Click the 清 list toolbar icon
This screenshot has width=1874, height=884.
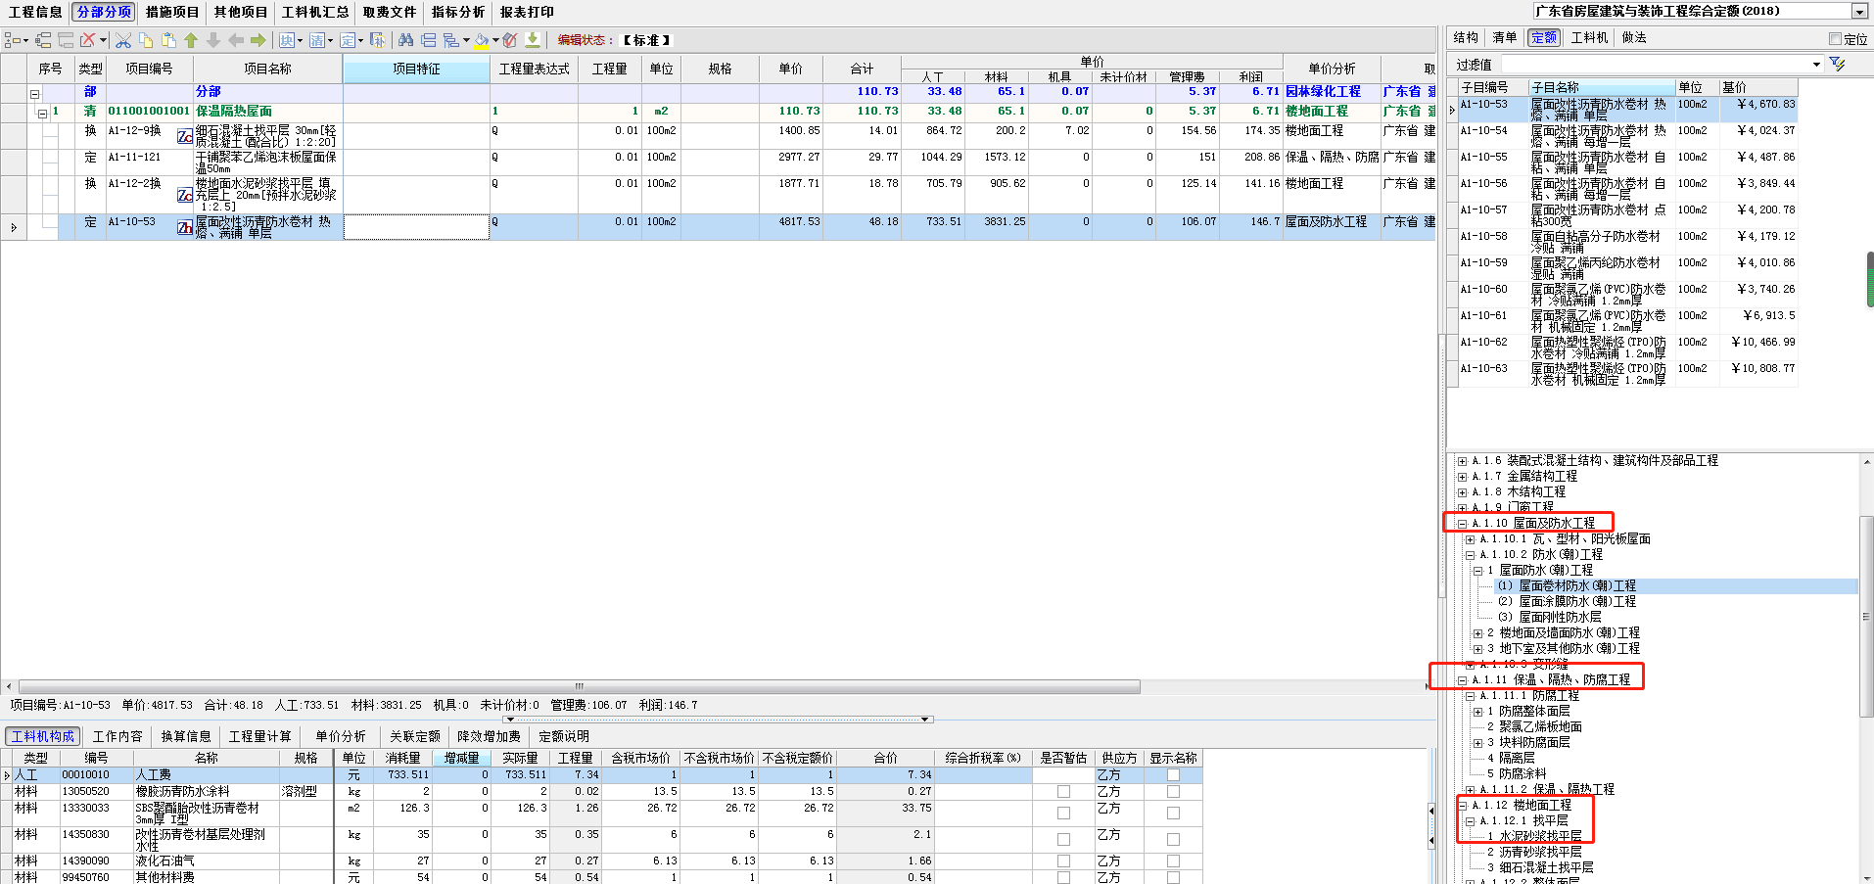pyautogui.click(x=316, y=40)
